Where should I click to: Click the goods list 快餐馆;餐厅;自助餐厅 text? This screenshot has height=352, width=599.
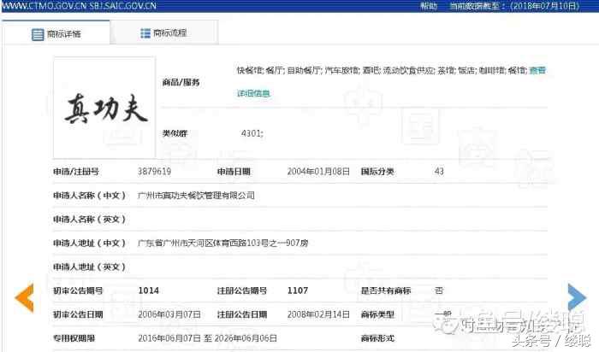click(x=278, y=71)
